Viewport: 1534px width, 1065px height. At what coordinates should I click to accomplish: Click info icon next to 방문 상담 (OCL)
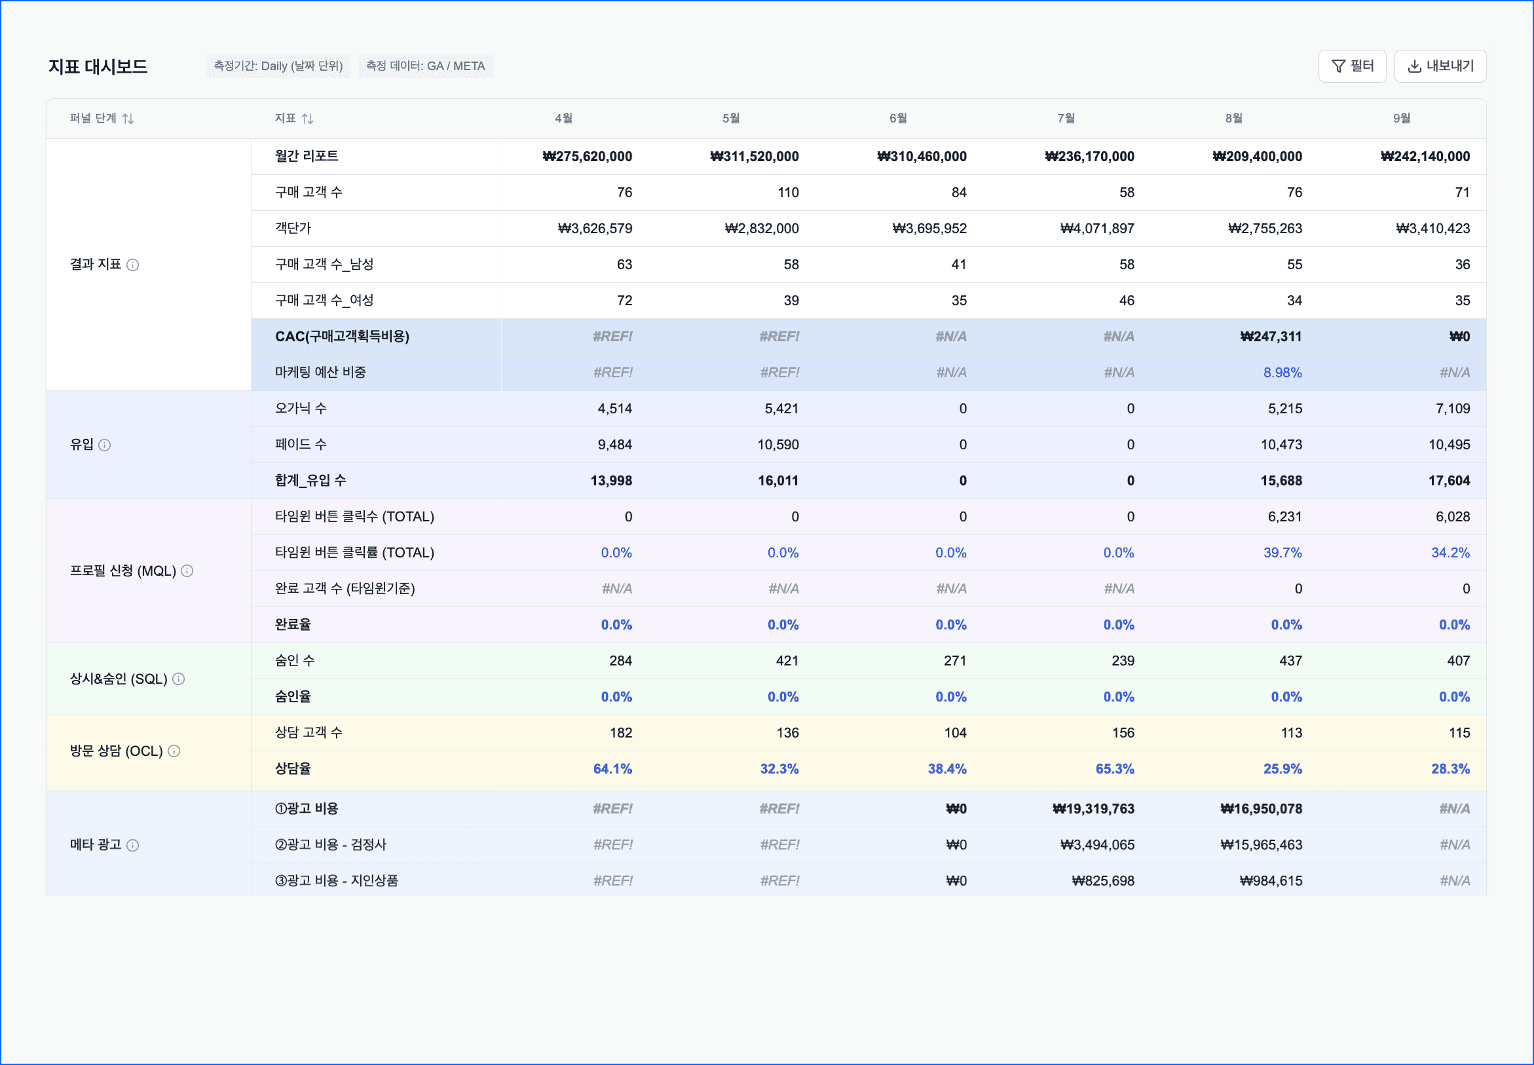click(174, 751)
